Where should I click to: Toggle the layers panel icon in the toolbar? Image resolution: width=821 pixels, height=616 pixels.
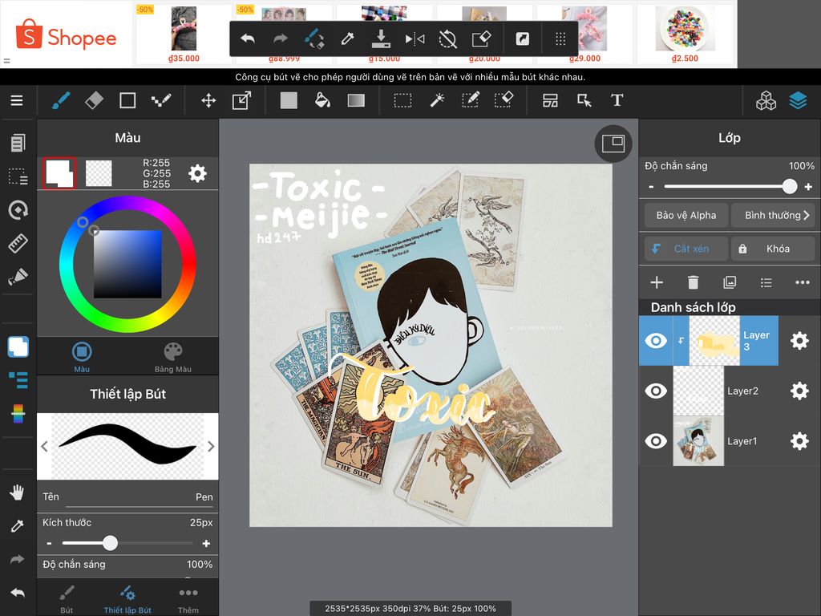point(798,100)
